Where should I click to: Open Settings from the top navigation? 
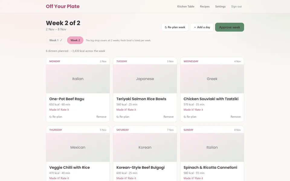point(220,6)
